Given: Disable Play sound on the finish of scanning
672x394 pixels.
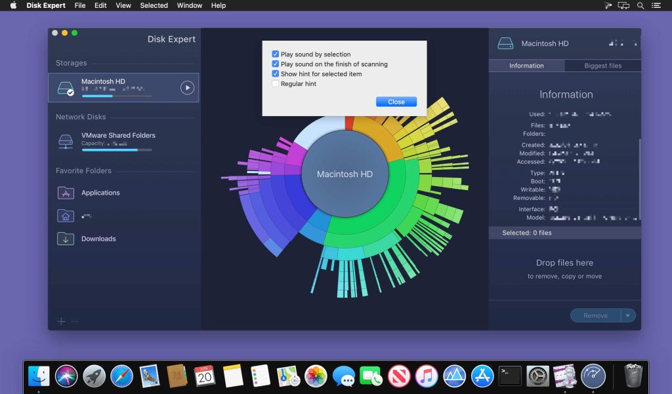Looking at the screenshot, I should click(x=276, y=64).
